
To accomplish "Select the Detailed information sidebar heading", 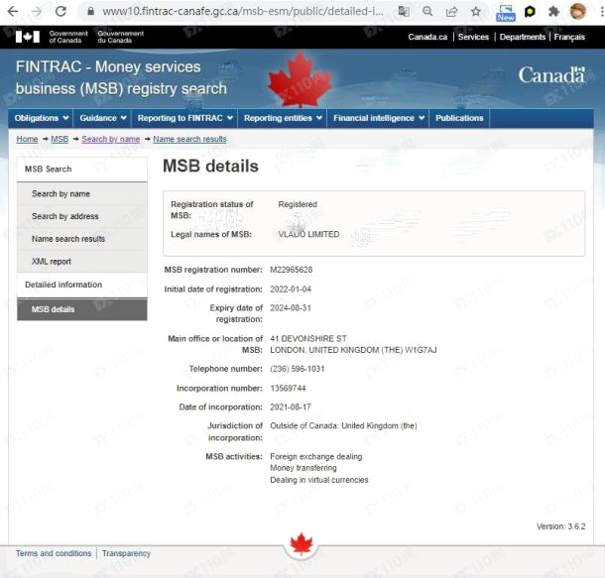I will [82, 285].
